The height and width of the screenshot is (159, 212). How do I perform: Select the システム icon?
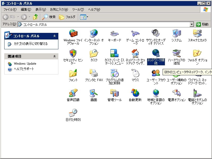click(176, 33)
